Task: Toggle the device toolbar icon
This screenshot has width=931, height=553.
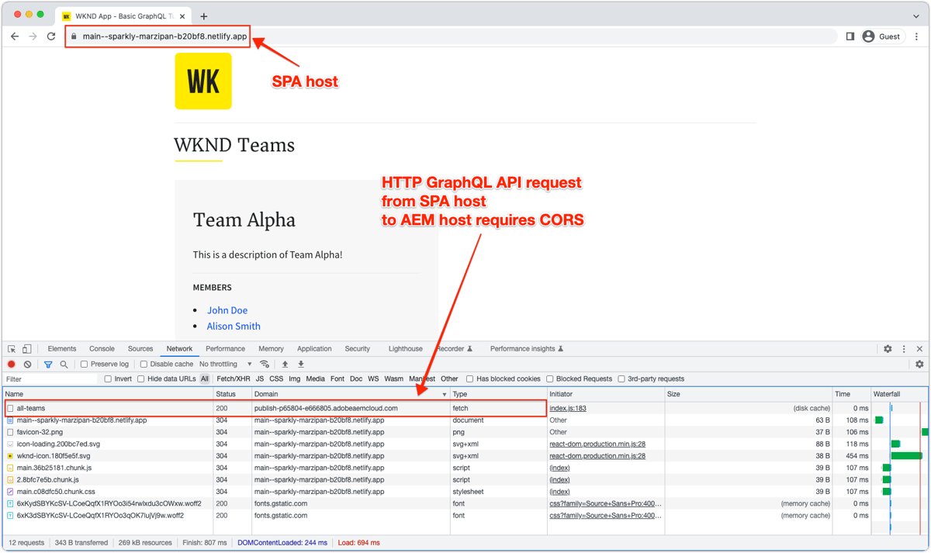Action: pyautogui.click(x=26, y=349)
